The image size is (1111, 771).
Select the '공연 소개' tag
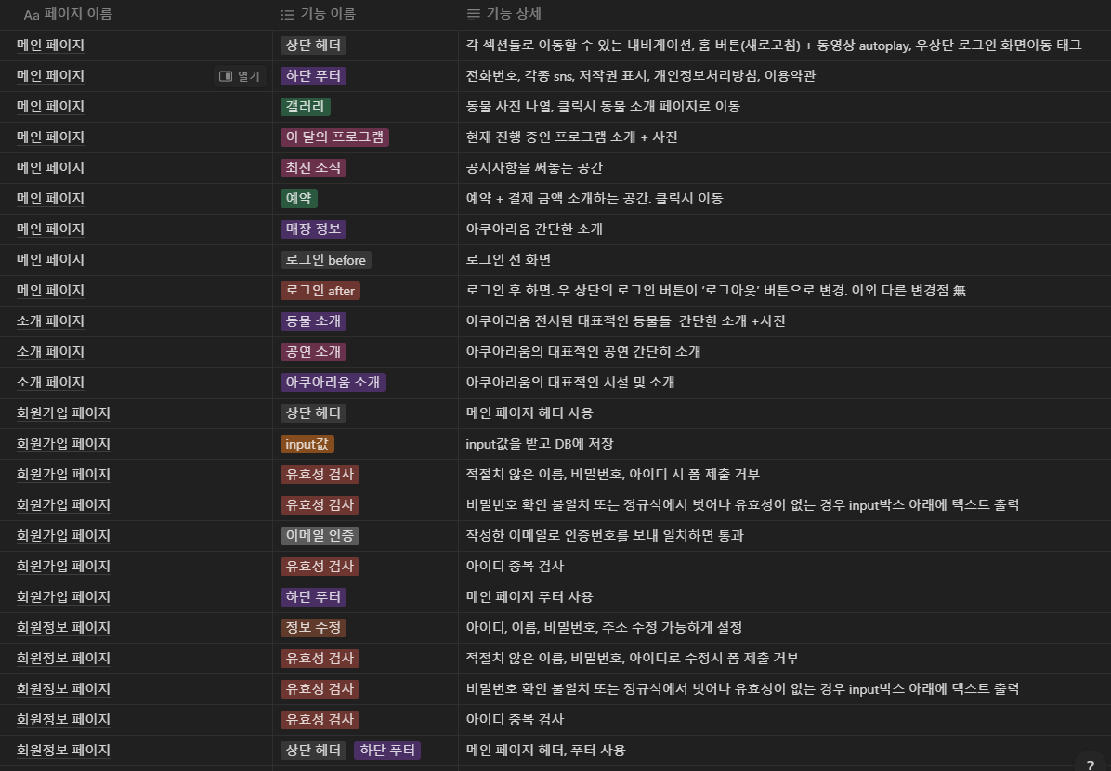click(x=313, y=351)
